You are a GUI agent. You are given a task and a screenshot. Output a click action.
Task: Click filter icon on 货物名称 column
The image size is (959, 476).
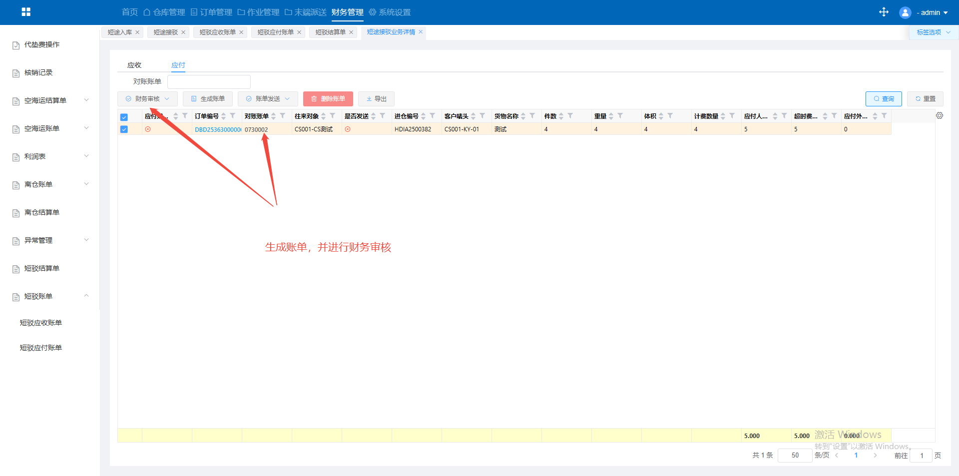(532, 116)
